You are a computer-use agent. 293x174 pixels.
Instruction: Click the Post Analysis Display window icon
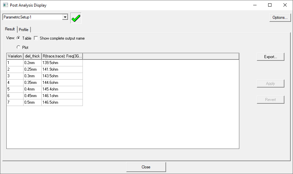tap(5, 5)
